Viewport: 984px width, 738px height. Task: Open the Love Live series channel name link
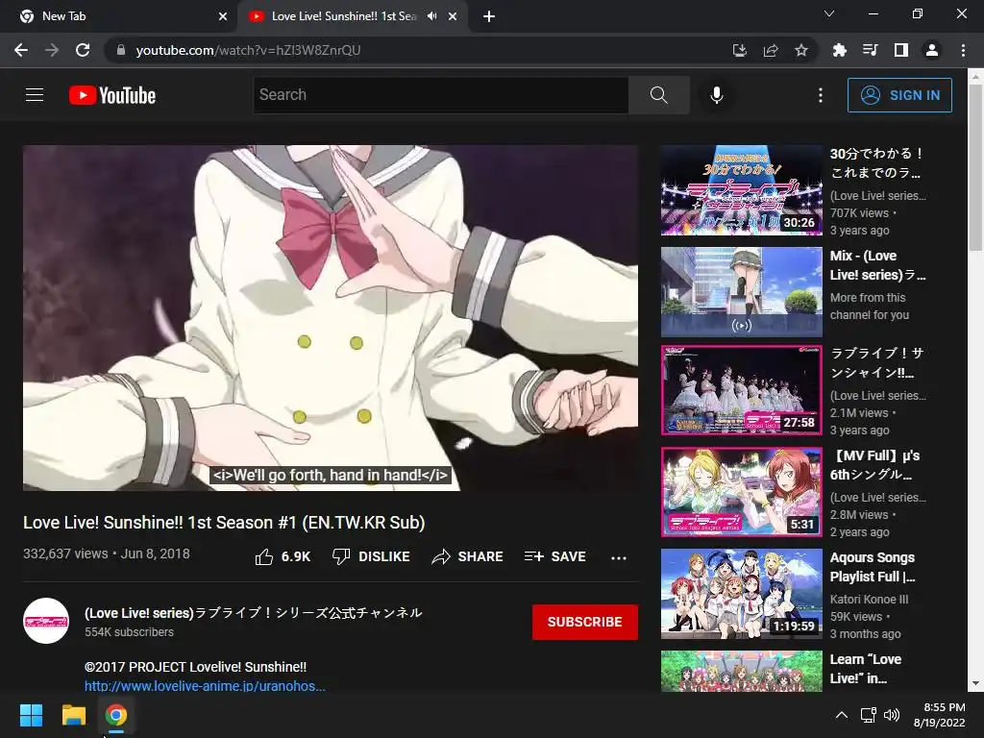[x=254, y=612]
